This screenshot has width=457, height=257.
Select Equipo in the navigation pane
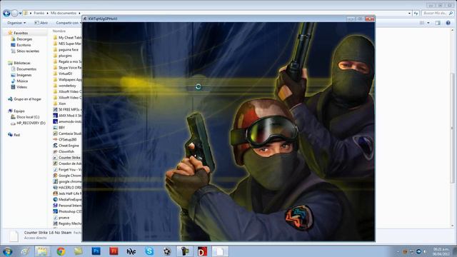pos(19,111)
